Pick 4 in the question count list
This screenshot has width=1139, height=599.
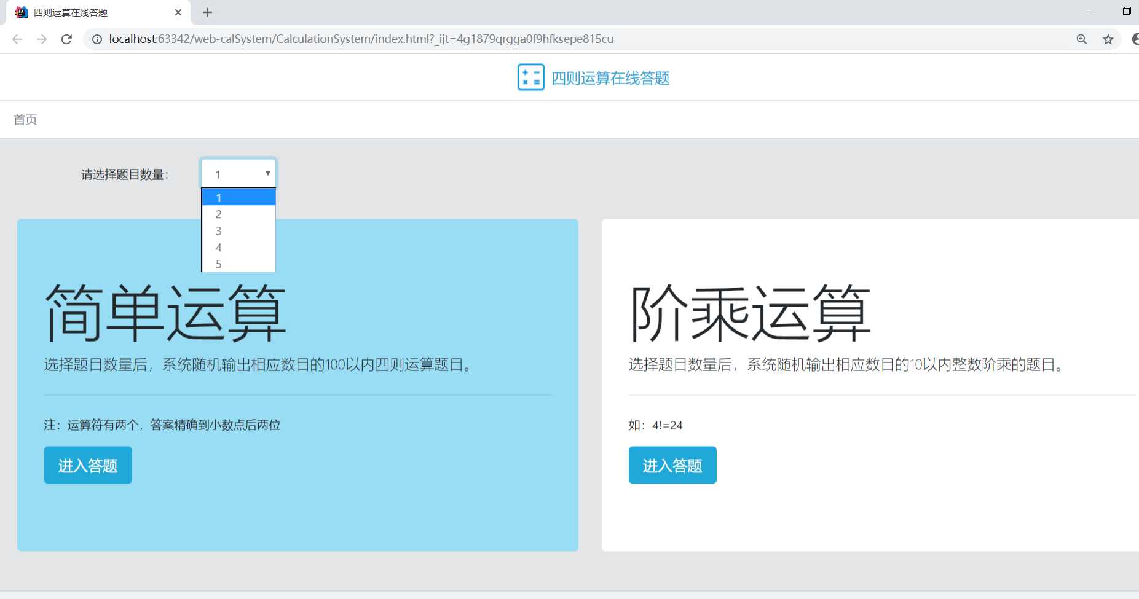tap(238, 248)
